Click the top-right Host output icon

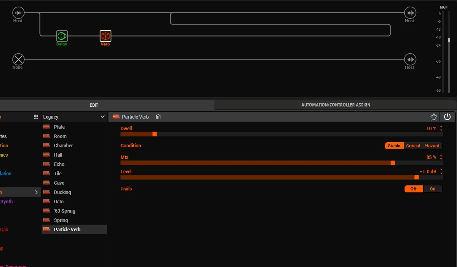(x=410, y=13)
